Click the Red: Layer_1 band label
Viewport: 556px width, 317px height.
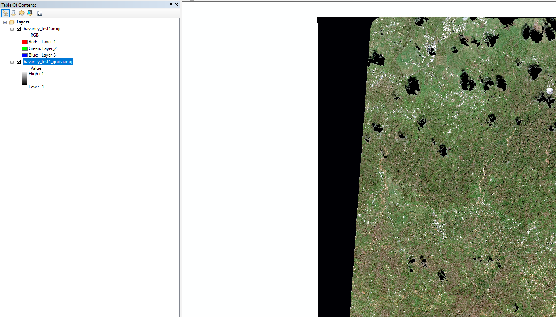(42, 42)
